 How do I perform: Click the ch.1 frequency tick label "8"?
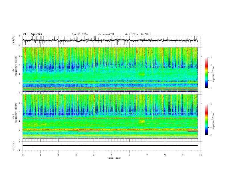[20, 56]
